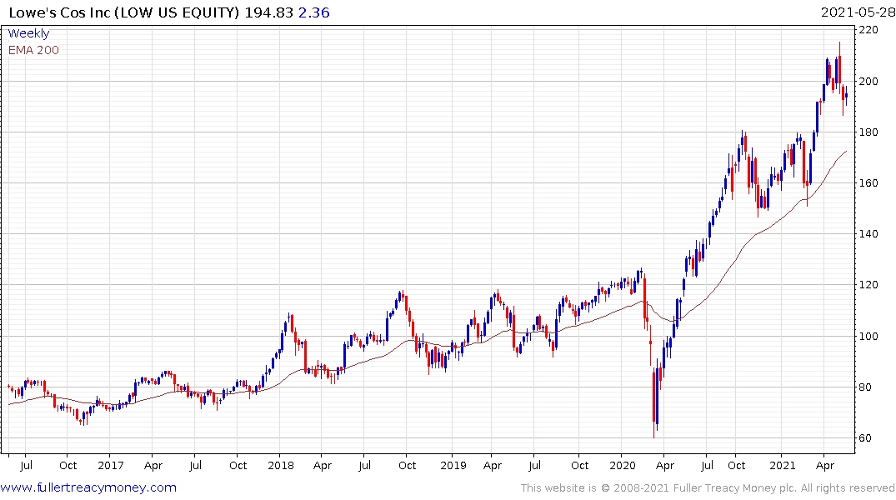Click the chart date 2021-05-28
Image resolution: width=896 pixels, height=500 pixels.
(x=857, y=12)
